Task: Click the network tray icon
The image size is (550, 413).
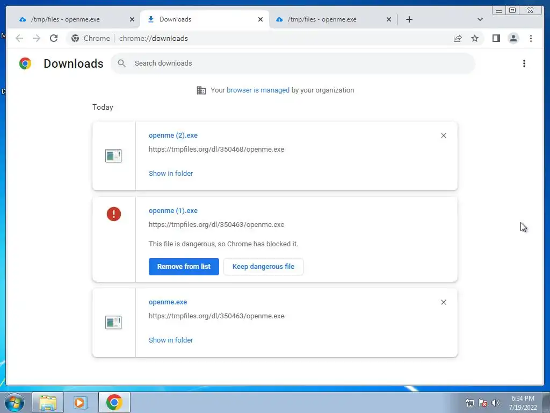Action: [469, 403]
